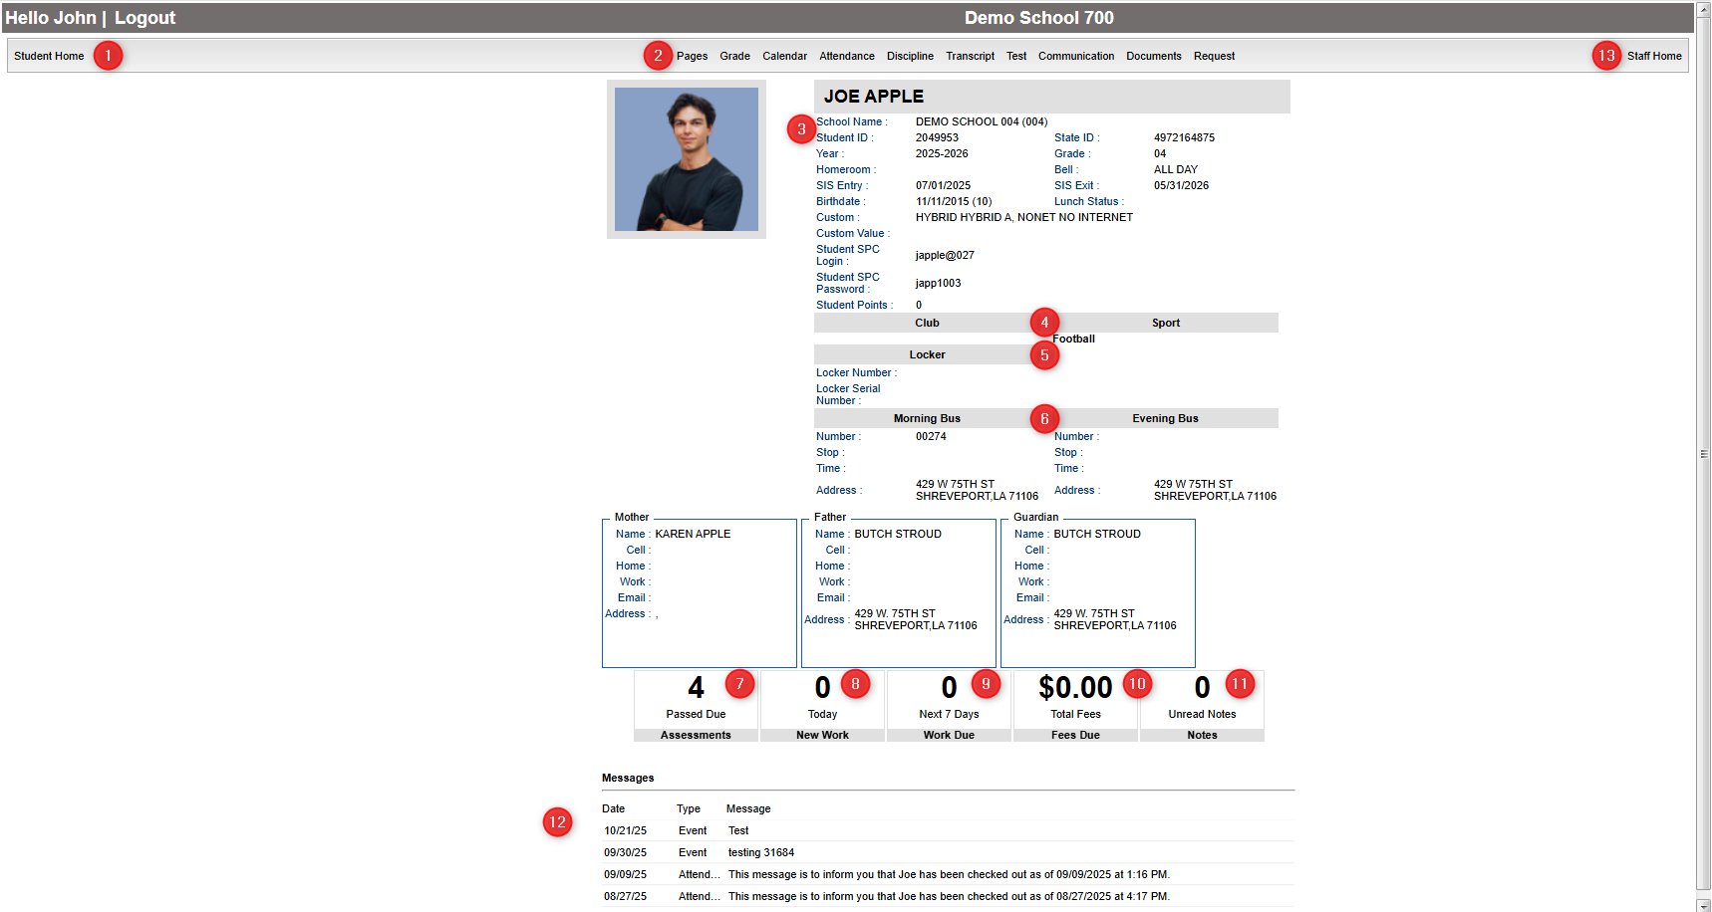The width and height of the screenshot is (1712, 912).
Task: Click the Request menu item
Action: pyautogui.click(x=1214, y=56)
